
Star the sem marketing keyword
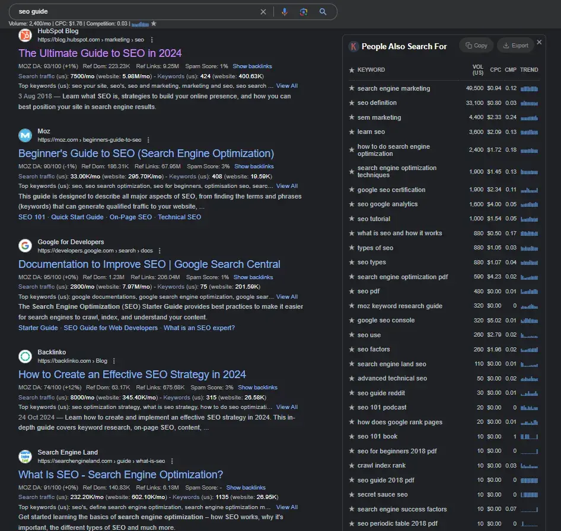pyautogui.click(x=351, y=117)
